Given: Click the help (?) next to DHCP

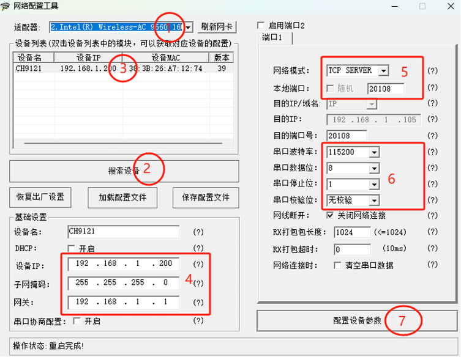Looking at the screenshot, I should point(198,248).
